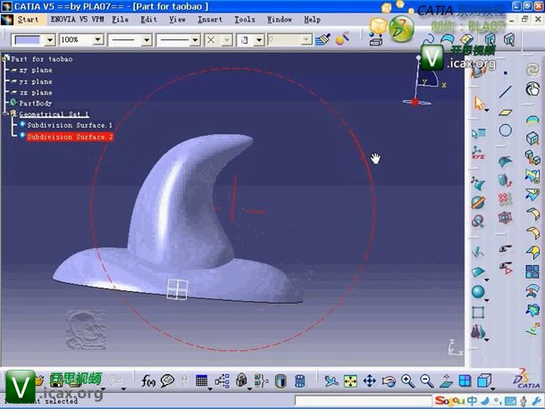
Task: Click the Zoom Out magnifier icon
Action: (426, 381)
